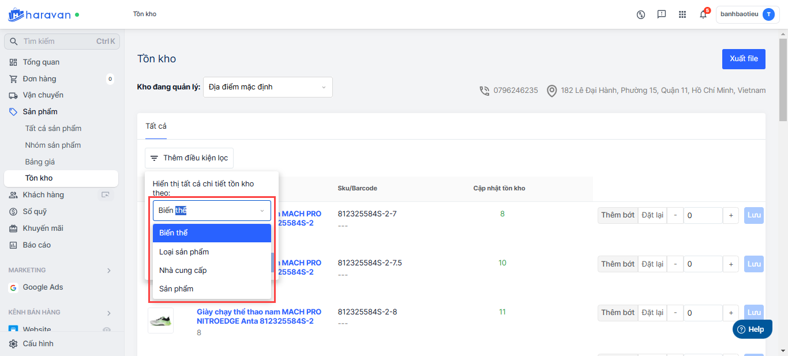Viewport: 788px width, 356px height.
Task: Click the Haravan logo
Action: click(39, 14)
